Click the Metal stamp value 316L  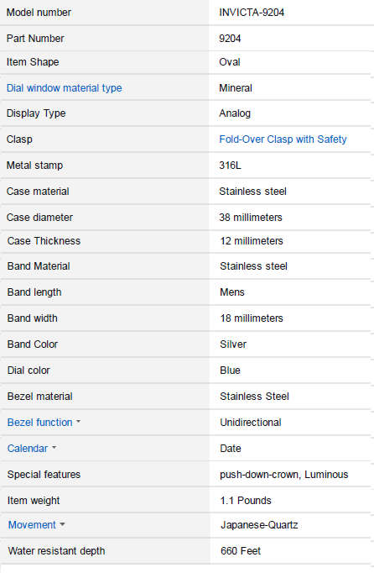point(231,166)
